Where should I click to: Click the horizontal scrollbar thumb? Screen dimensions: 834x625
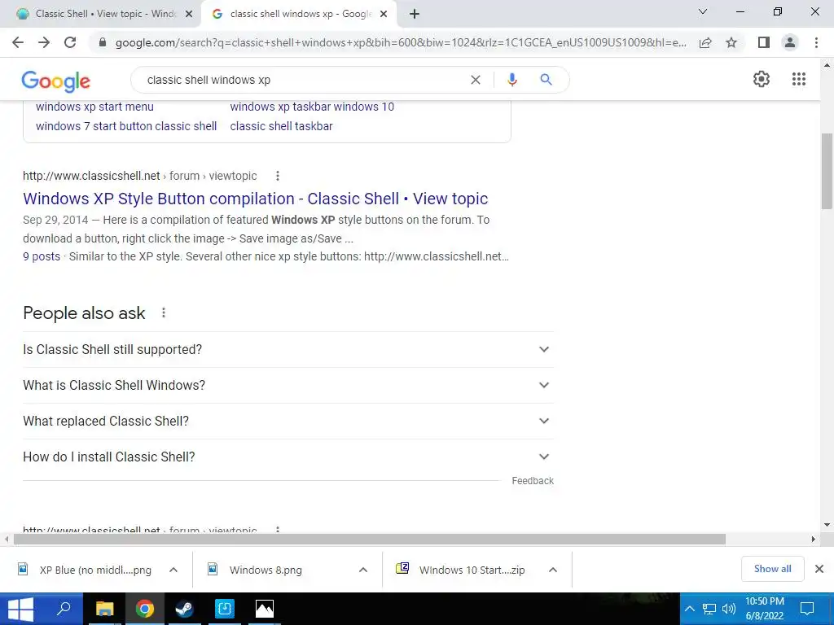(370, 540)
